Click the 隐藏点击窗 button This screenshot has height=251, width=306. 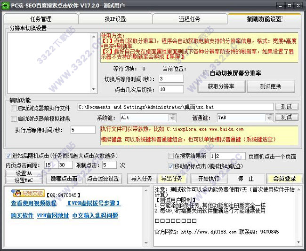[64, 179]
